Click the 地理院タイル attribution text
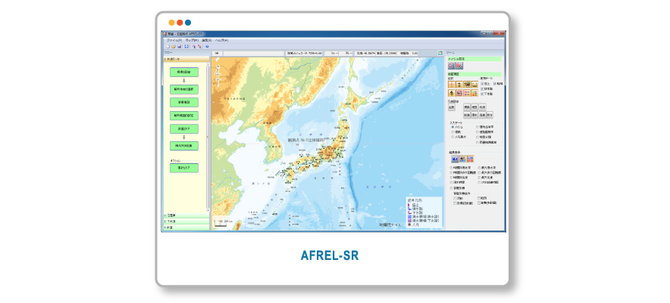The height and width of the screenshot is (303, 670). [x=390, y=224]
